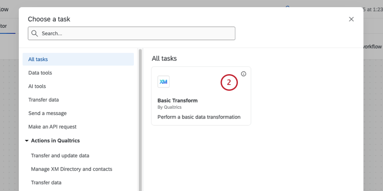Select Transfer data under Actions in Qualtrics
This screenshot has height=191, width=383.
coord(46,182)
